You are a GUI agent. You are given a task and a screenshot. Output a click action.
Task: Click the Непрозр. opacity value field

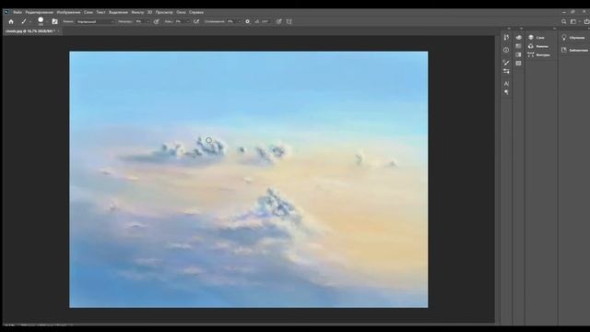(x=139, y=21)
